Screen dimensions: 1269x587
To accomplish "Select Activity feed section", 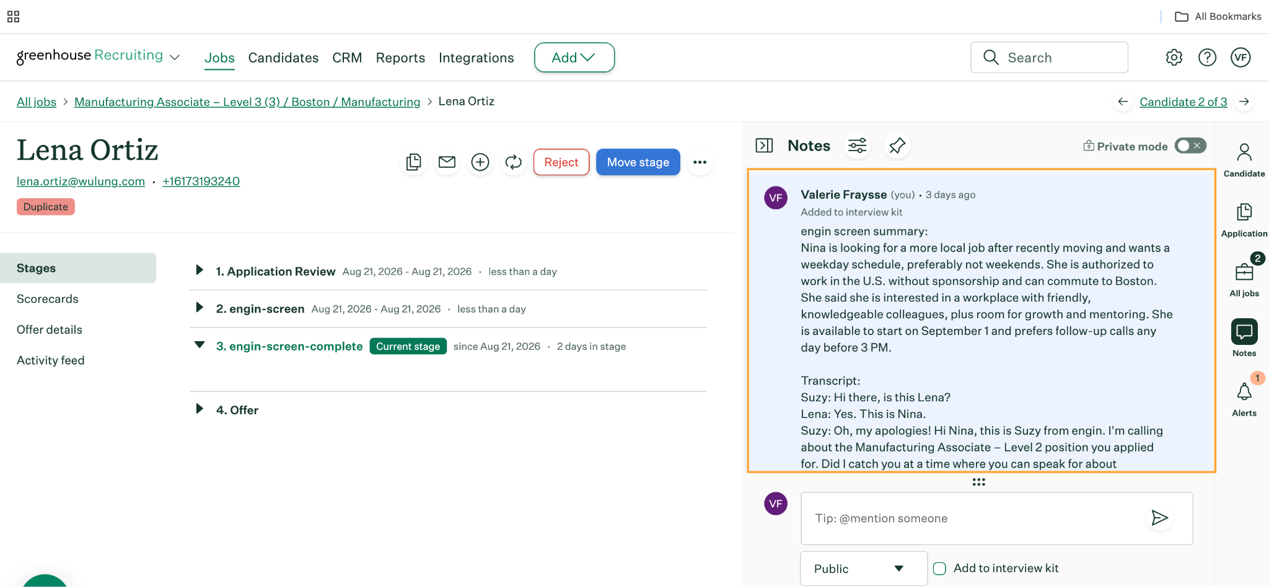I will tap(50, 360).
